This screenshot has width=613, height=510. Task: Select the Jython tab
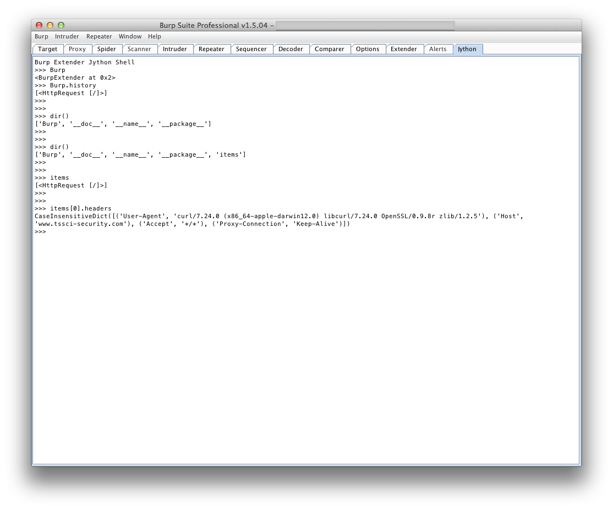tap(468, 49)
